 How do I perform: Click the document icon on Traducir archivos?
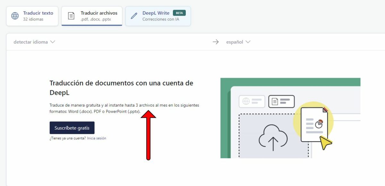(x=71, y=16)
